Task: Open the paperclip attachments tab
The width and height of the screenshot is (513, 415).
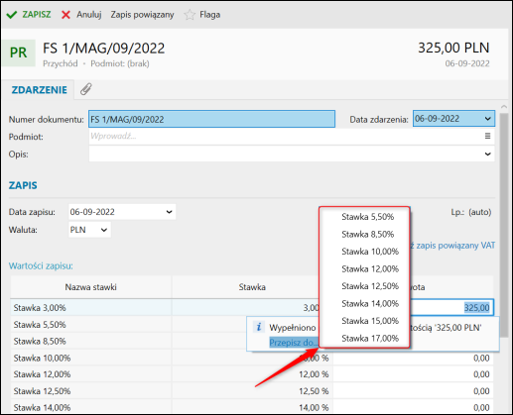Action: pos(86,89)
